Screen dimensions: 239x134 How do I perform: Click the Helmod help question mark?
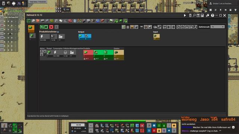pyautogui.click(x=212, y=15)
